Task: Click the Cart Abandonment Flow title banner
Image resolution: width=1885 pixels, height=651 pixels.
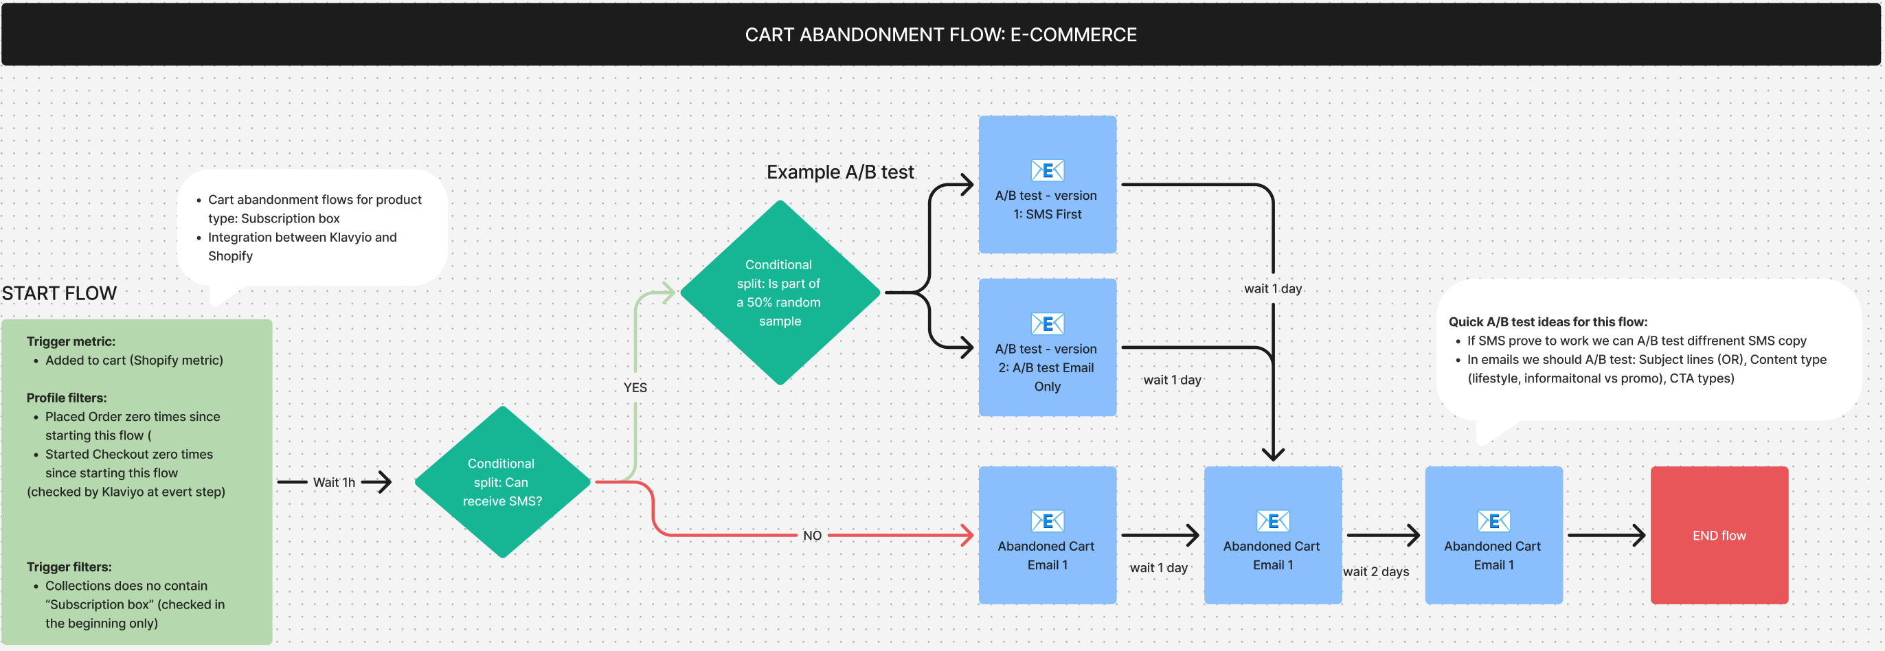Action: [x=941, y=34]
